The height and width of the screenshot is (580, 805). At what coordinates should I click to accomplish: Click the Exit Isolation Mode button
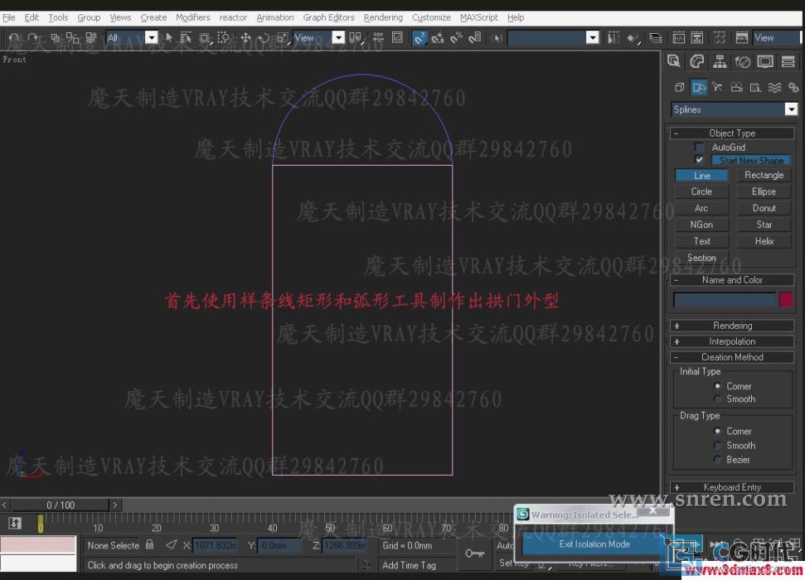coord(594,544)
